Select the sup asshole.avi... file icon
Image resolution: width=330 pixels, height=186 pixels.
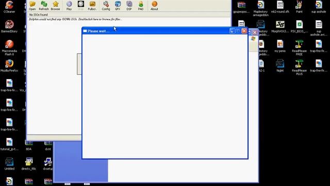pyautogui.click(x=319, y=28)
